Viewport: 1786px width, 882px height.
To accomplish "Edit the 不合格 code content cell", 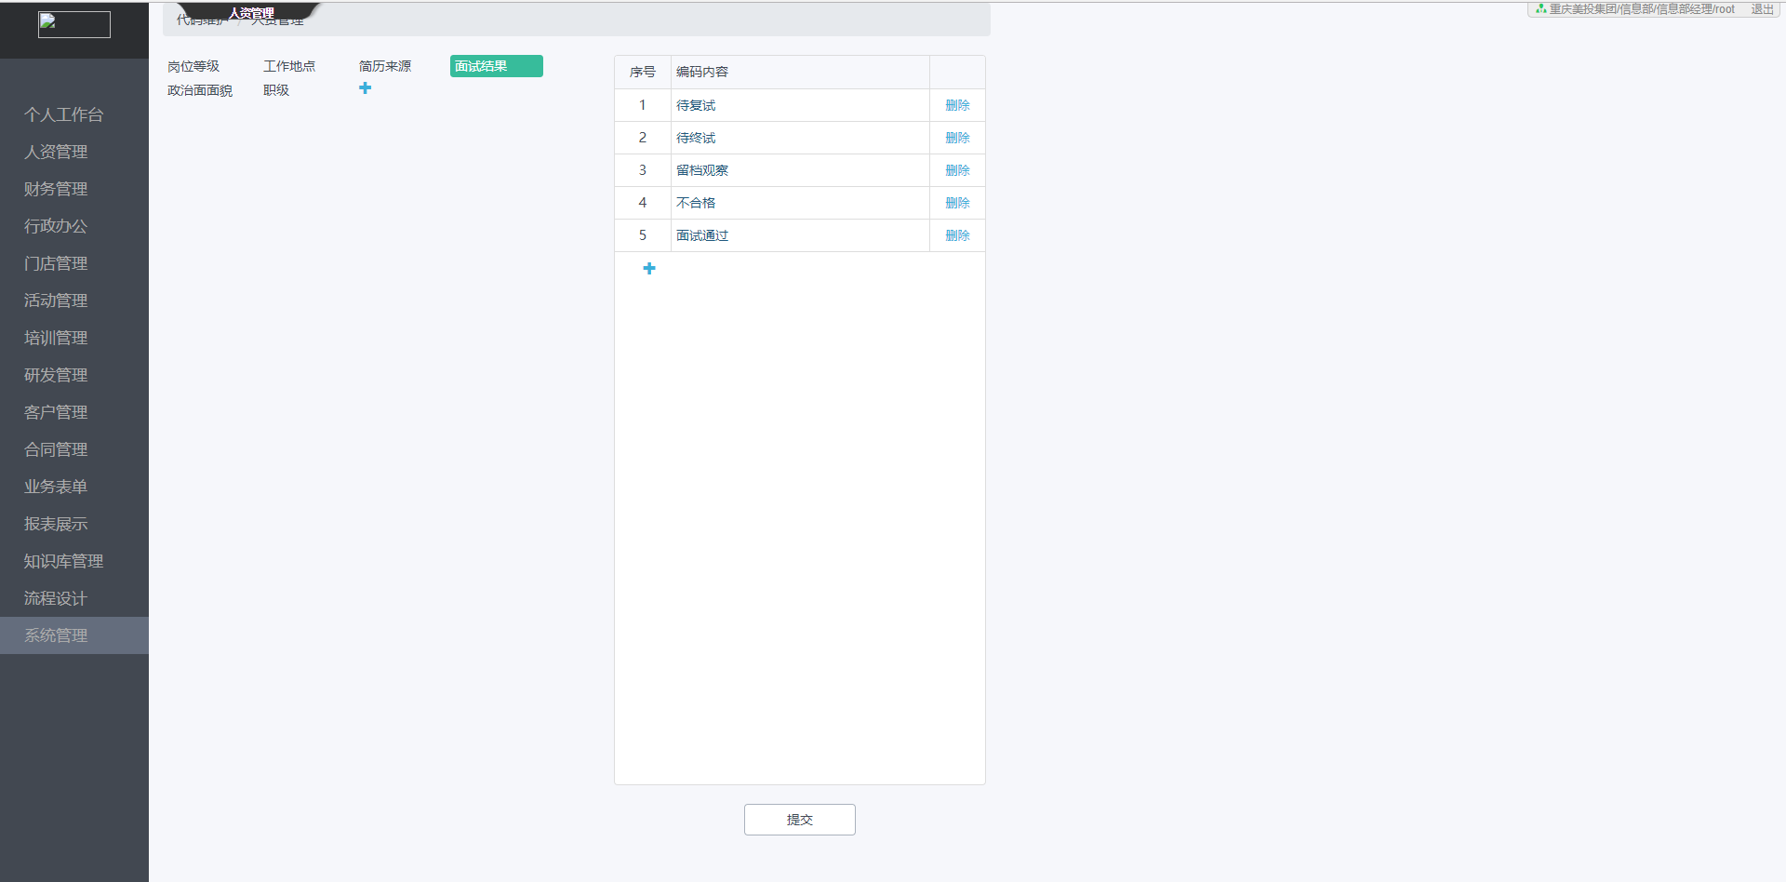I will point(799,203).
